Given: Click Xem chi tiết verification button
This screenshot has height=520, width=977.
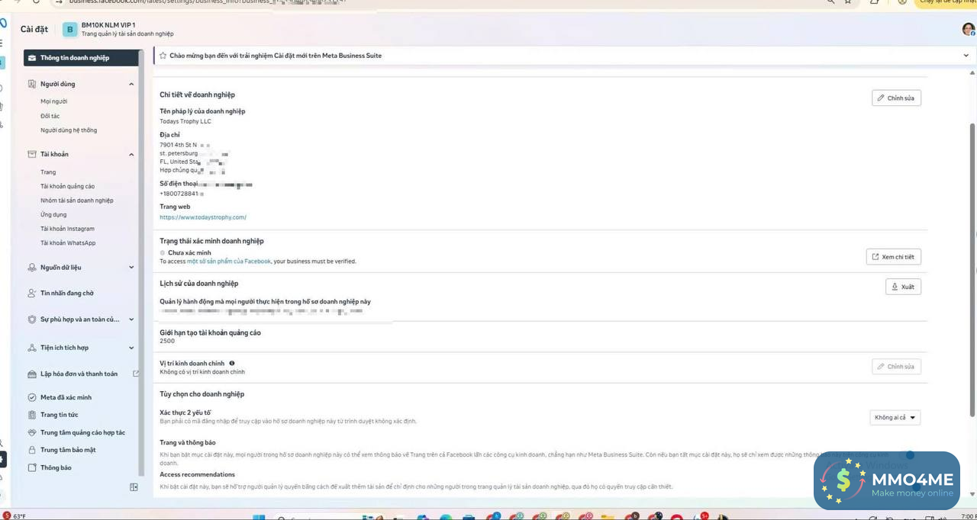Looking at the screenshot, I should click(x=893, y=257).
